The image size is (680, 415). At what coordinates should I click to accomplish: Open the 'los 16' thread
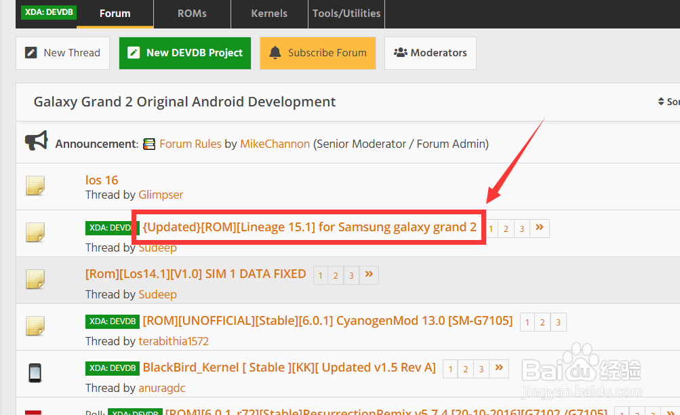102,180
